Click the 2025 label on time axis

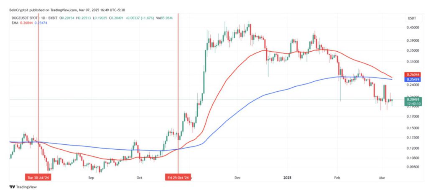[288, 177]
